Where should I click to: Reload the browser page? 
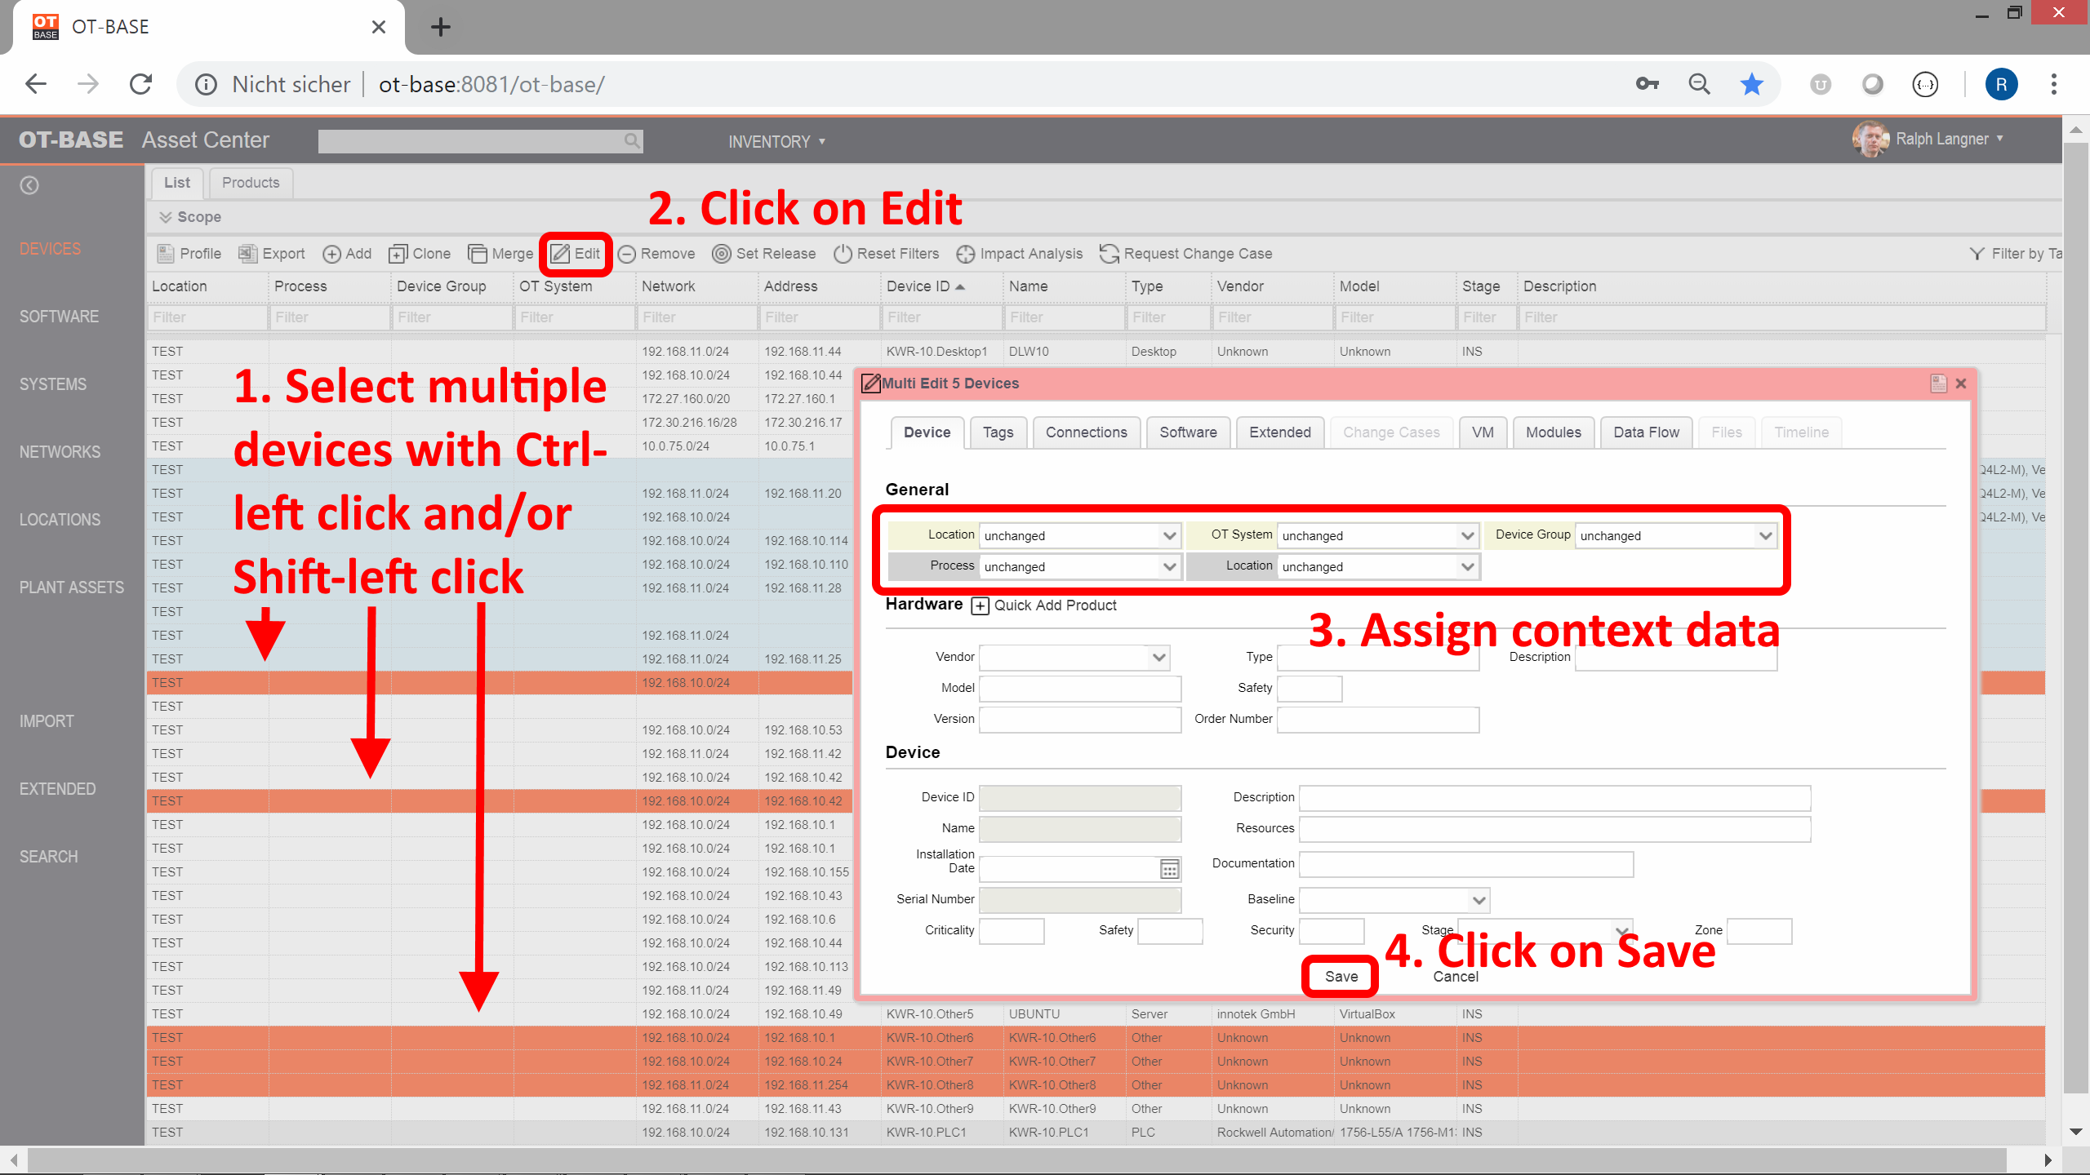click(x=141, y=84)
